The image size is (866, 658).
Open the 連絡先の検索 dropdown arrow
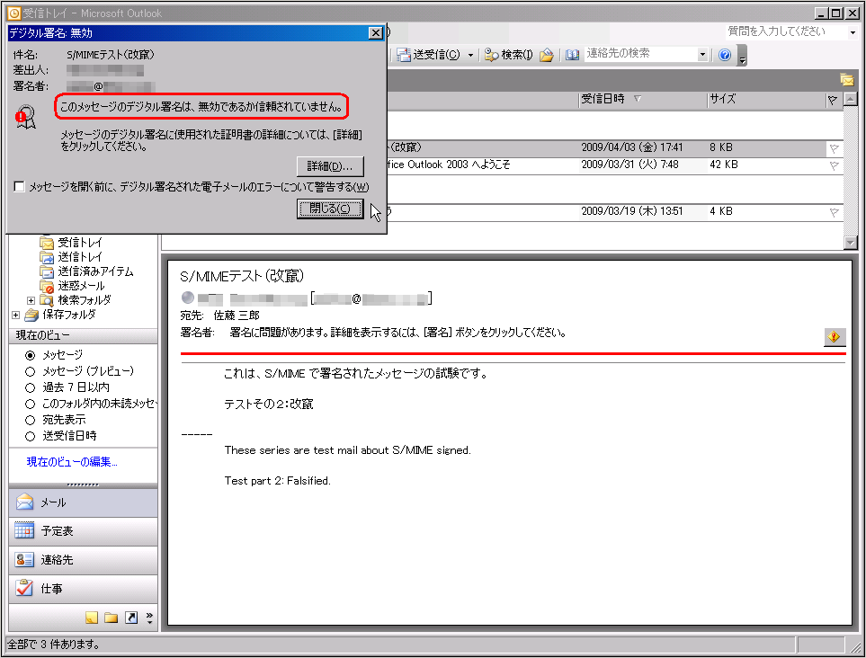702,55
